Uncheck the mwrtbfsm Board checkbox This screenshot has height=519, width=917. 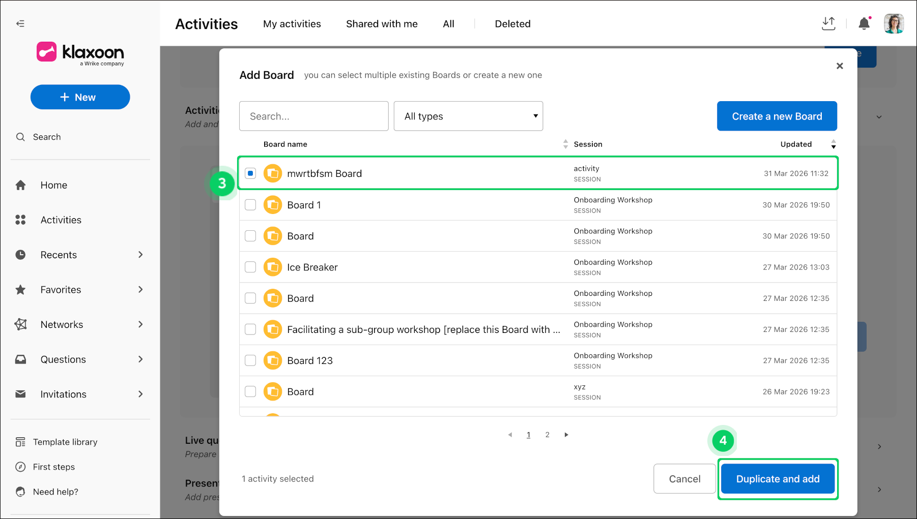coord(250,173)
